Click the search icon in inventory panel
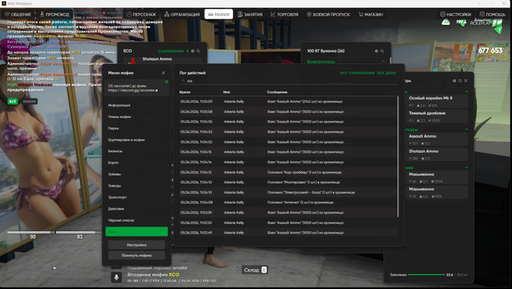Viewport: 512px width, 289px height. pos(460,81)
